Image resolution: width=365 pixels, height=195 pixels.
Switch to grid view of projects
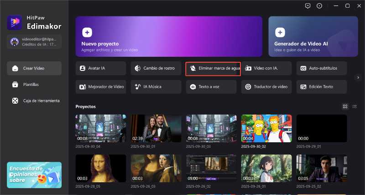point(345,106)
